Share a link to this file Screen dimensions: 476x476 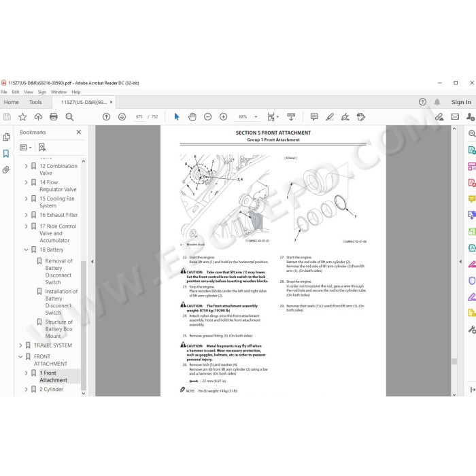(x=439, y=117)
